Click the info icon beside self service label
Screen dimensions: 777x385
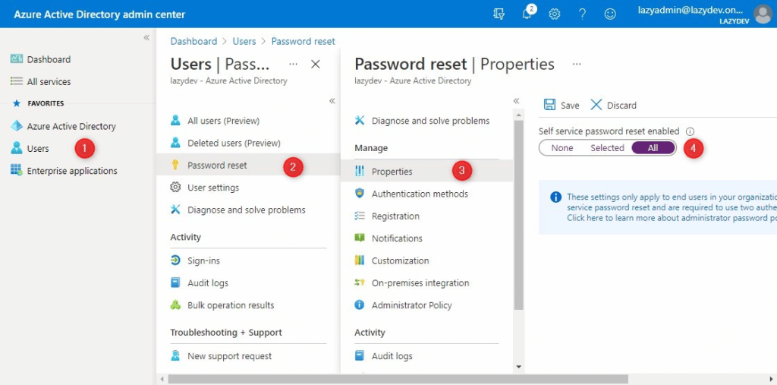[x=690, y=132]
